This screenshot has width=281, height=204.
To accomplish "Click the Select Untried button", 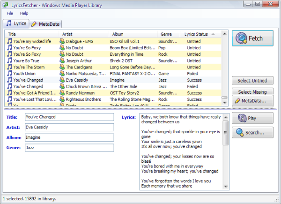I will 252,81.
